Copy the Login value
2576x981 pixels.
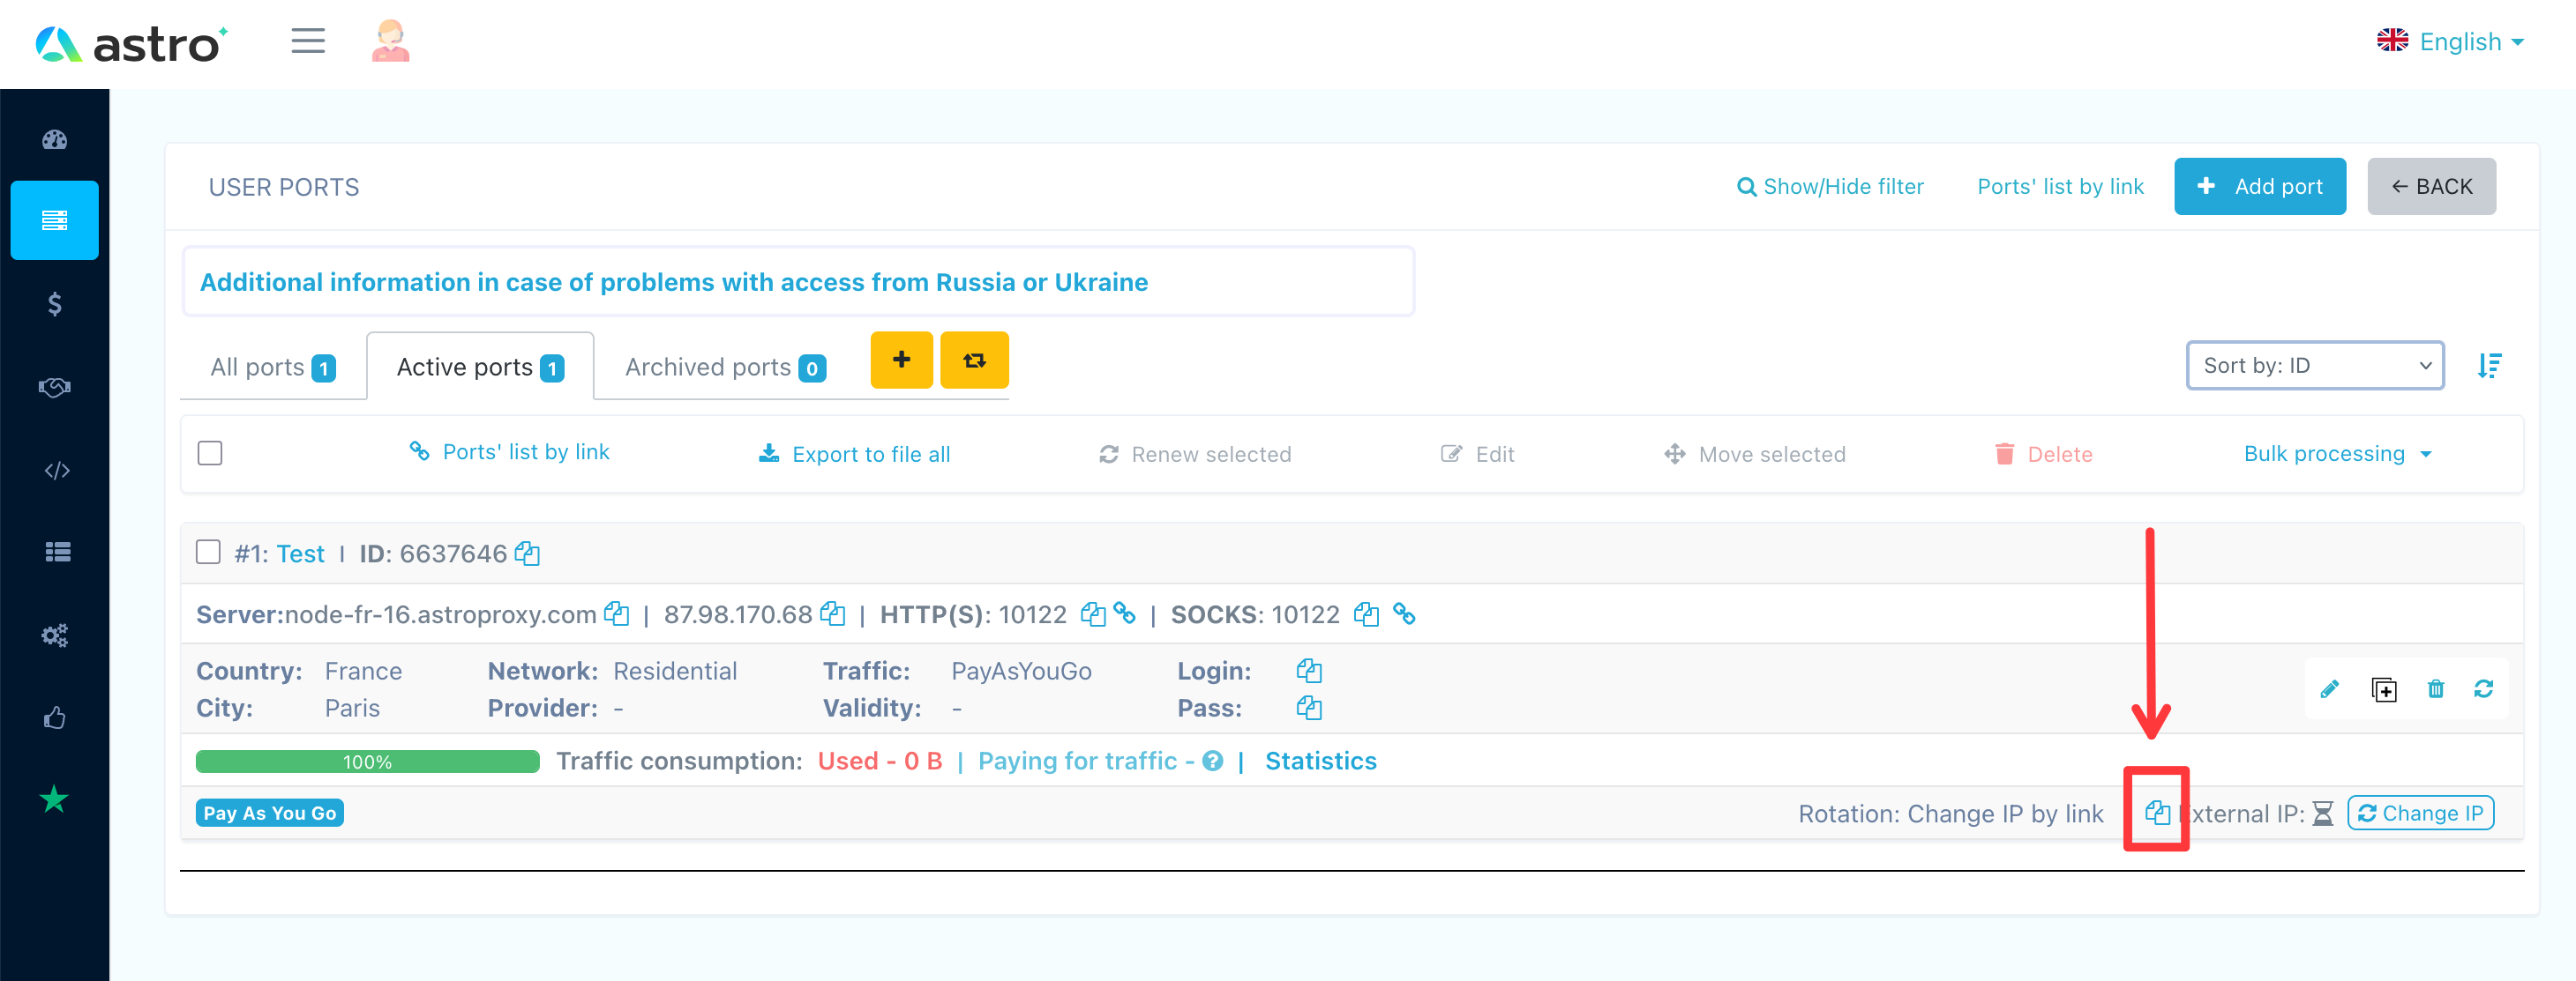coord(1309,671)
